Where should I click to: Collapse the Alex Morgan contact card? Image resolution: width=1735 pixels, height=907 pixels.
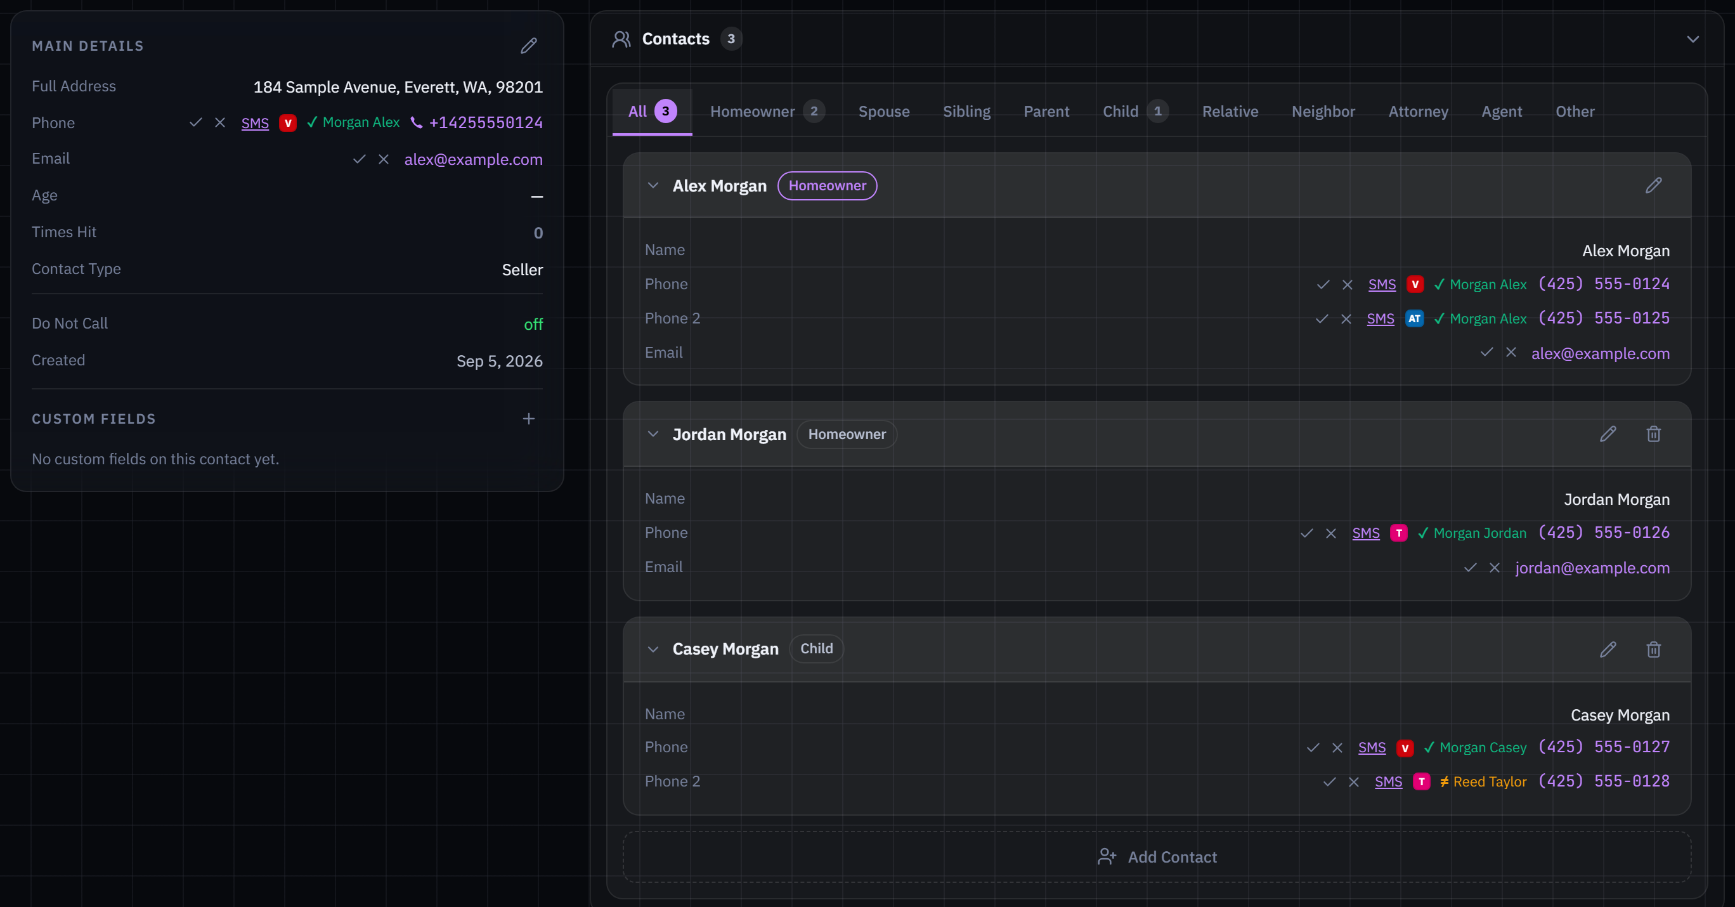tap(653, 185)
